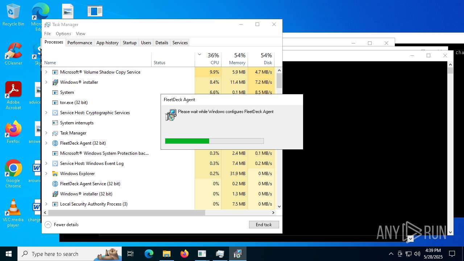Switch to the Startup tab

(x=129, y=42)
